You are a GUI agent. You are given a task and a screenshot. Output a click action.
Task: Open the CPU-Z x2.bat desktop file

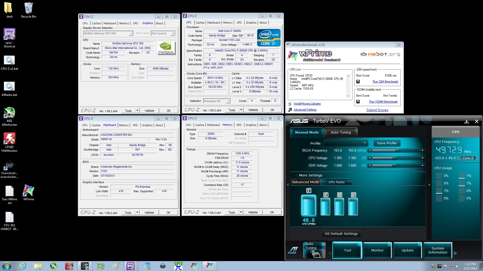(x=9, y=63)
